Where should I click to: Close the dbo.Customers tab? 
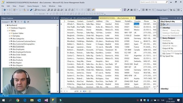(134, 18)
